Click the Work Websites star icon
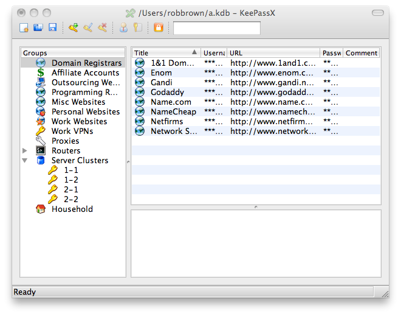Image resolution: width=401 pixels, height=316 pixels. click(x=41, y=121)
